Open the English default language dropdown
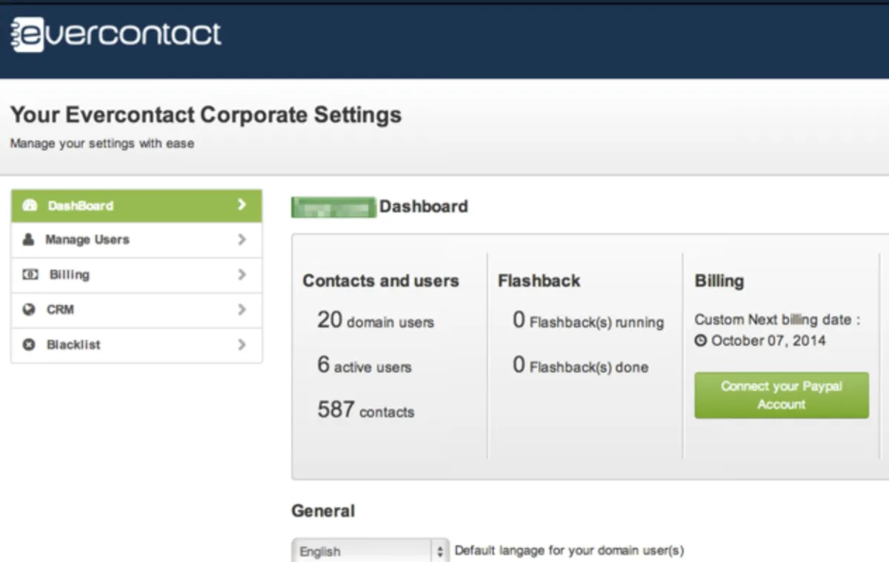This screenshot has height=562, width=889. (370, 551)
